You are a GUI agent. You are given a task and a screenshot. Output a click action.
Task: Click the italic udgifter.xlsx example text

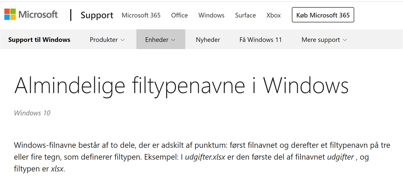(x=205, y=157)
